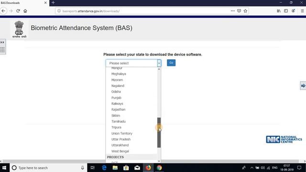306x172 pixels.
Task: Open Microsoft Store from the taskbar
Action: [126, 168]
